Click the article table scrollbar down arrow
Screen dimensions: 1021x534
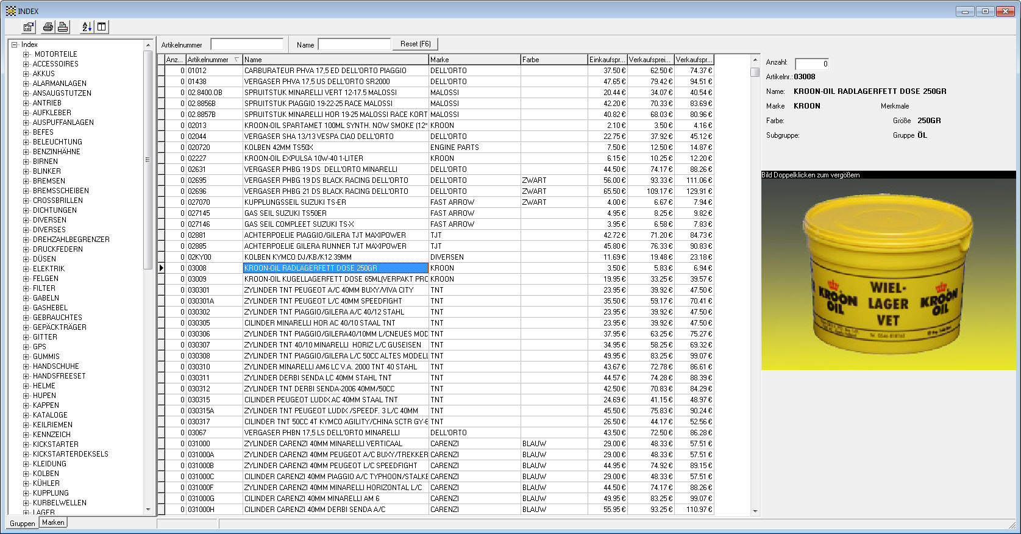[755, 511]
